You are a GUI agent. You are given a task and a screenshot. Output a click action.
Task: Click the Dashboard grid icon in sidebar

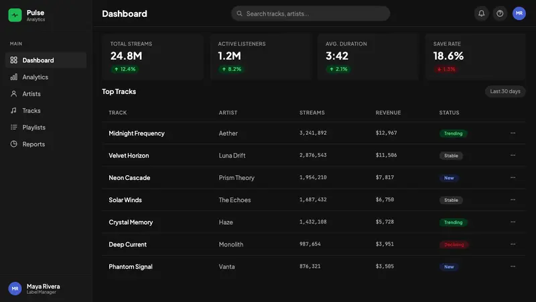(13, 60)
